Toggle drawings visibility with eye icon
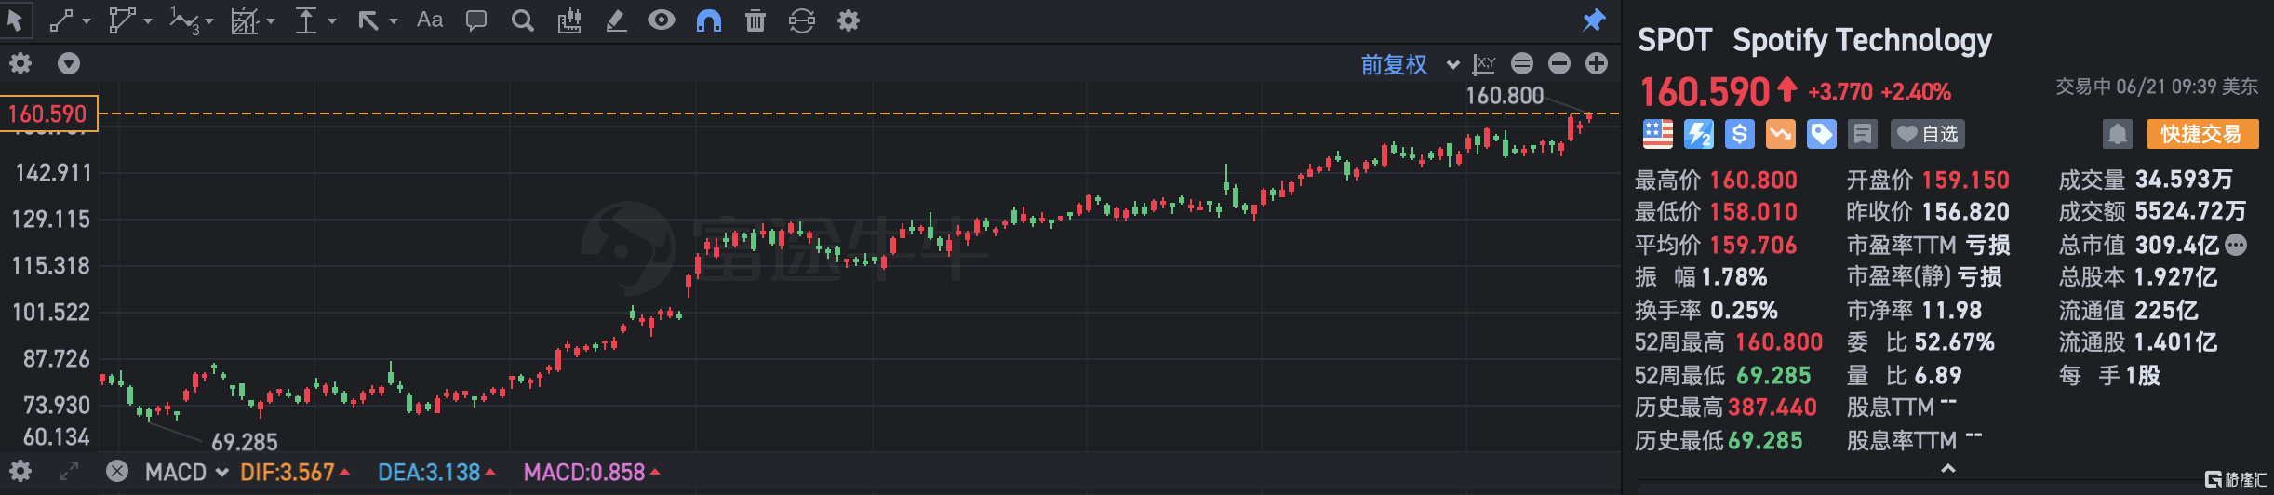Viewport: 2274px width, 495px height. (x=662, y=20)
